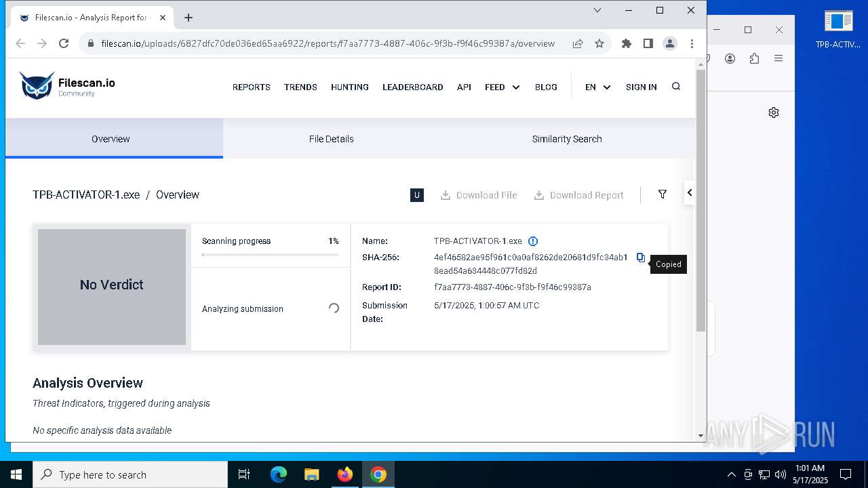Open volume control in system tray
The image size is (868, 488).
coord(781,474)
